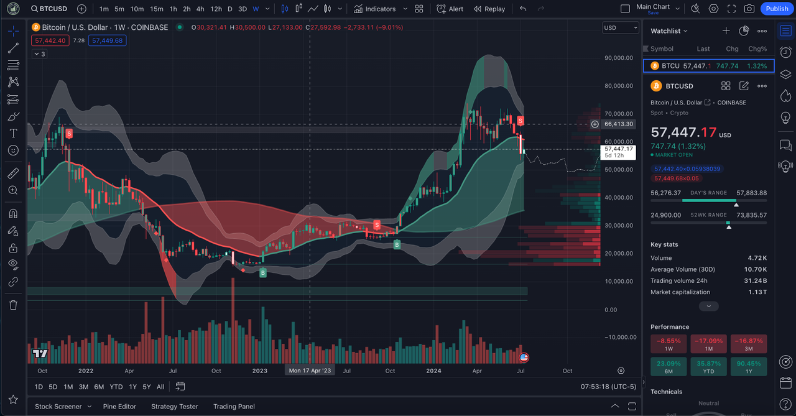Viewport: 796px width, 416px height.
Task: Select the trend line drawing tool
Action: 13,48
